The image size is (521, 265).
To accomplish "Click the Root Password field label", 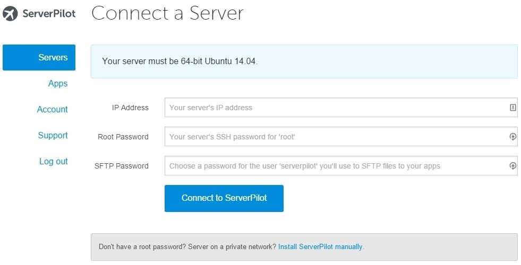I will 123,137.
